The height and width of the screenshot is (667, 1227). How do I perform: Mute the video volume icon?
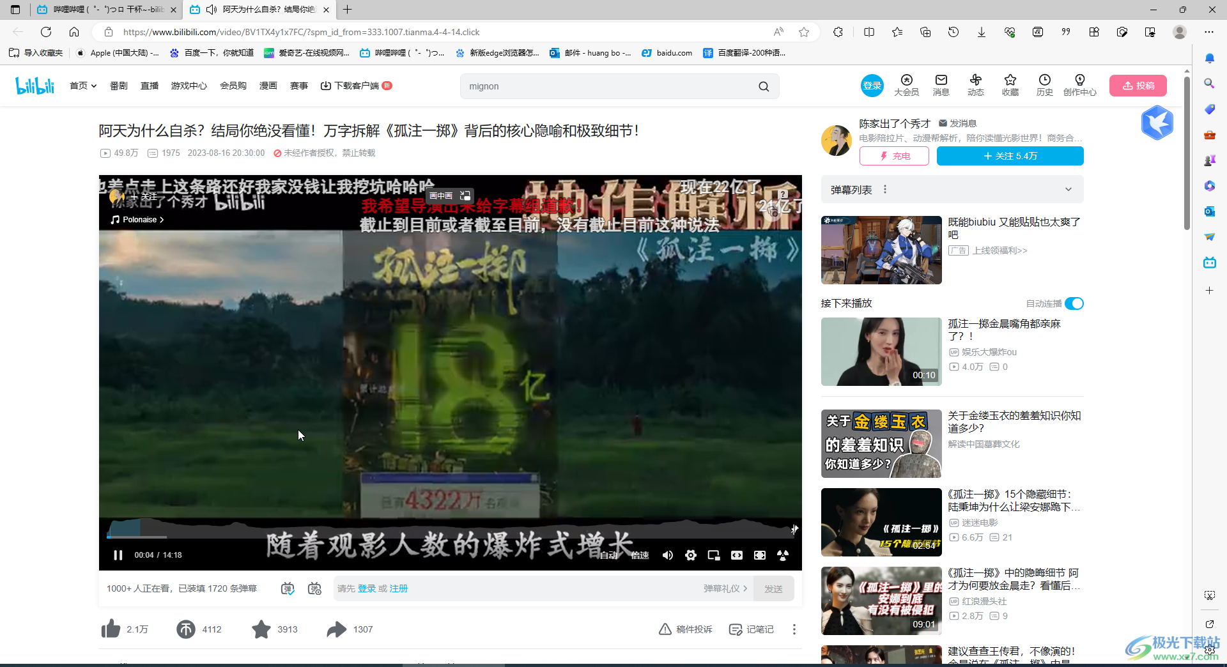668,555
